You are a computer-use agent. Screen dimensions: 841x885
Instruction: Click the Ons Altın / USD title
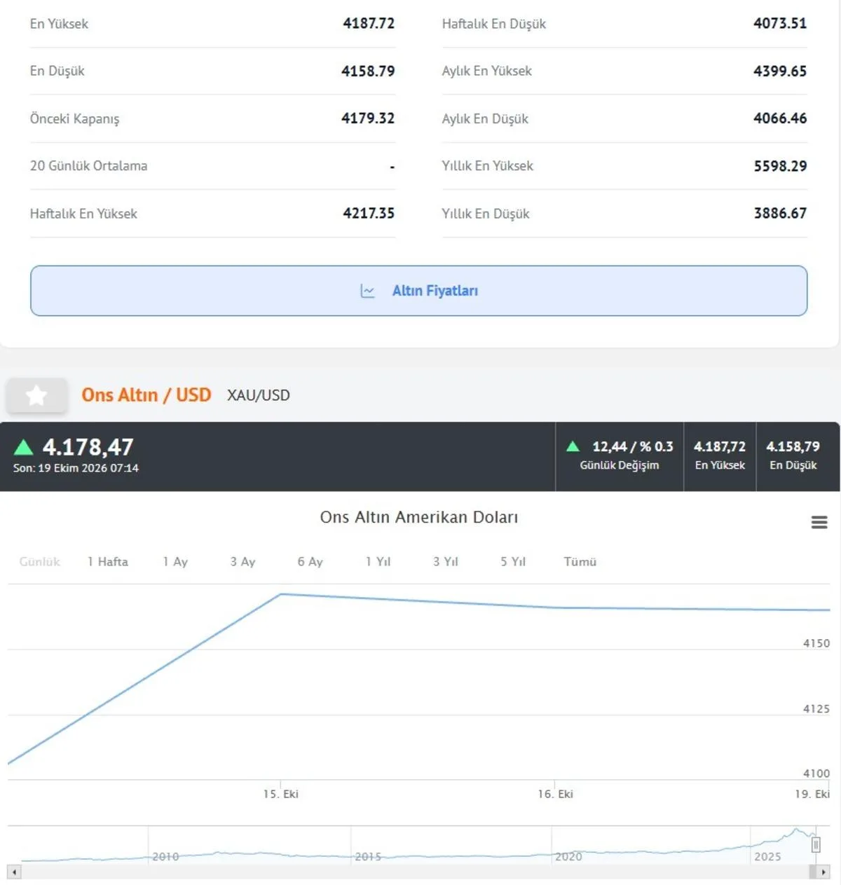pyautogui.click(x=146, y=395)
